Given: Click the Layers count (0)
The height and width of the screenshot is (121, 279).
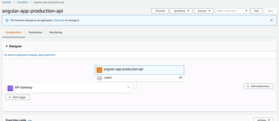Looking at the screenshot, I should tap(180, 78).
